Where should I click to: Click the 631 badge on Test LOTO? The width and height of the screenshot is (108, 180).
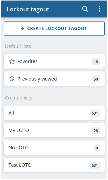pyautogui.click(x=95, y=165)
